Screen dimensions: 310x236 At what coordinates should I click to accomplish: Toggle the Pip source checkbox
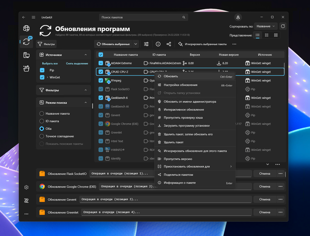42,70
